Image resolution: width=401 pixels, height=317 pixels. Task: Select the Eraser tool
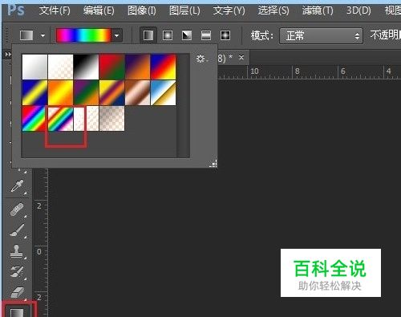coord(17,292)
